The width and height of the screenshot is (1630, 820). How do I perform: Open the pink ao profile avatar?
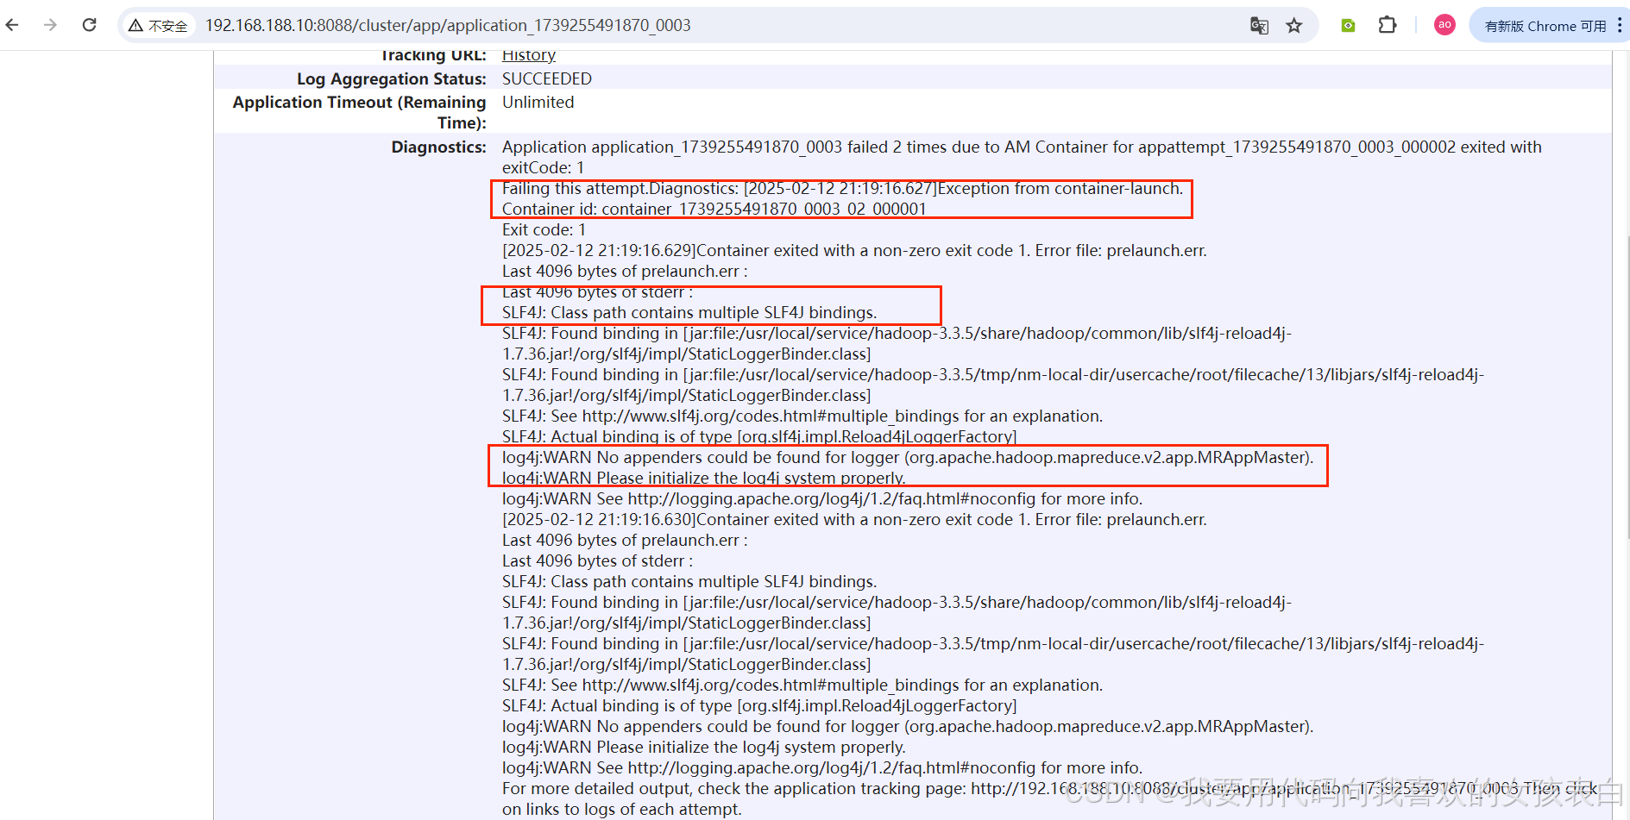[1444, 25]
